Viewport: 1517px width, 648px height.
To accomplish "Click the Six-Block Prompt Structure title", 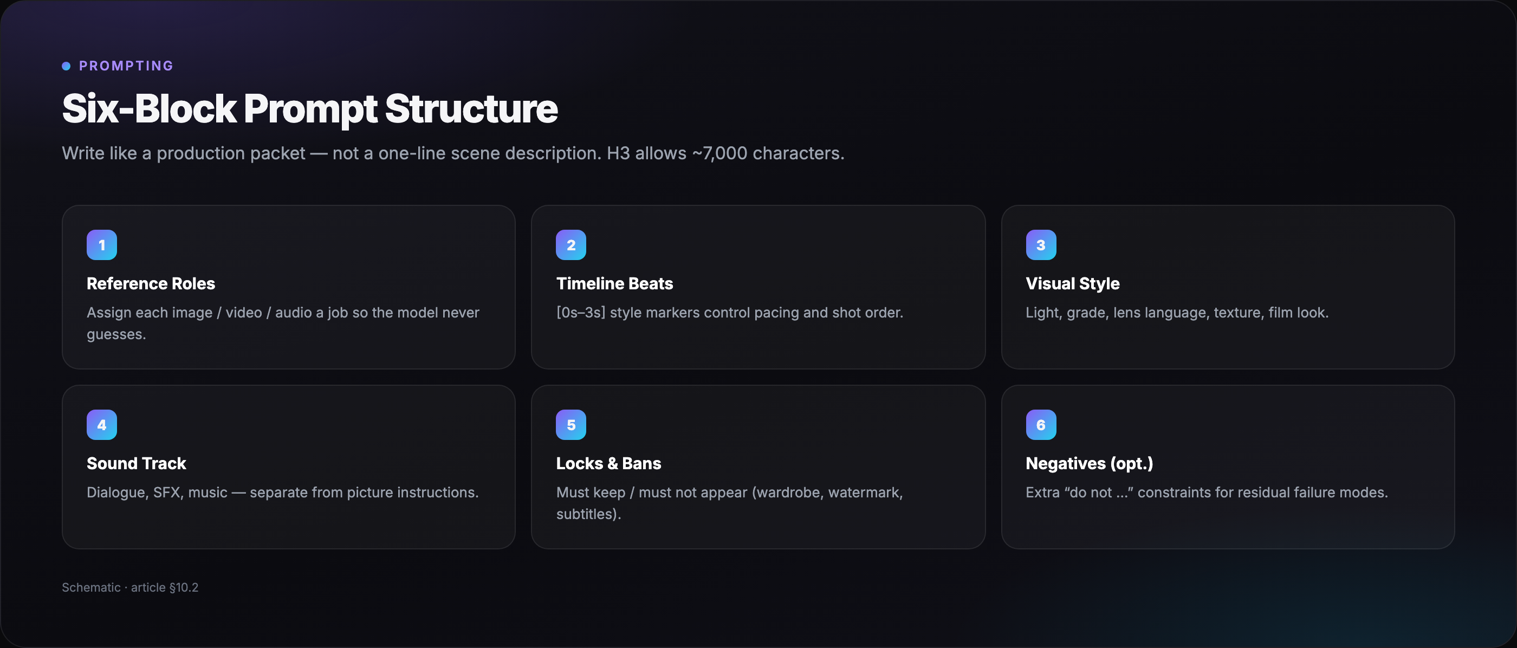I will (310, 109).
